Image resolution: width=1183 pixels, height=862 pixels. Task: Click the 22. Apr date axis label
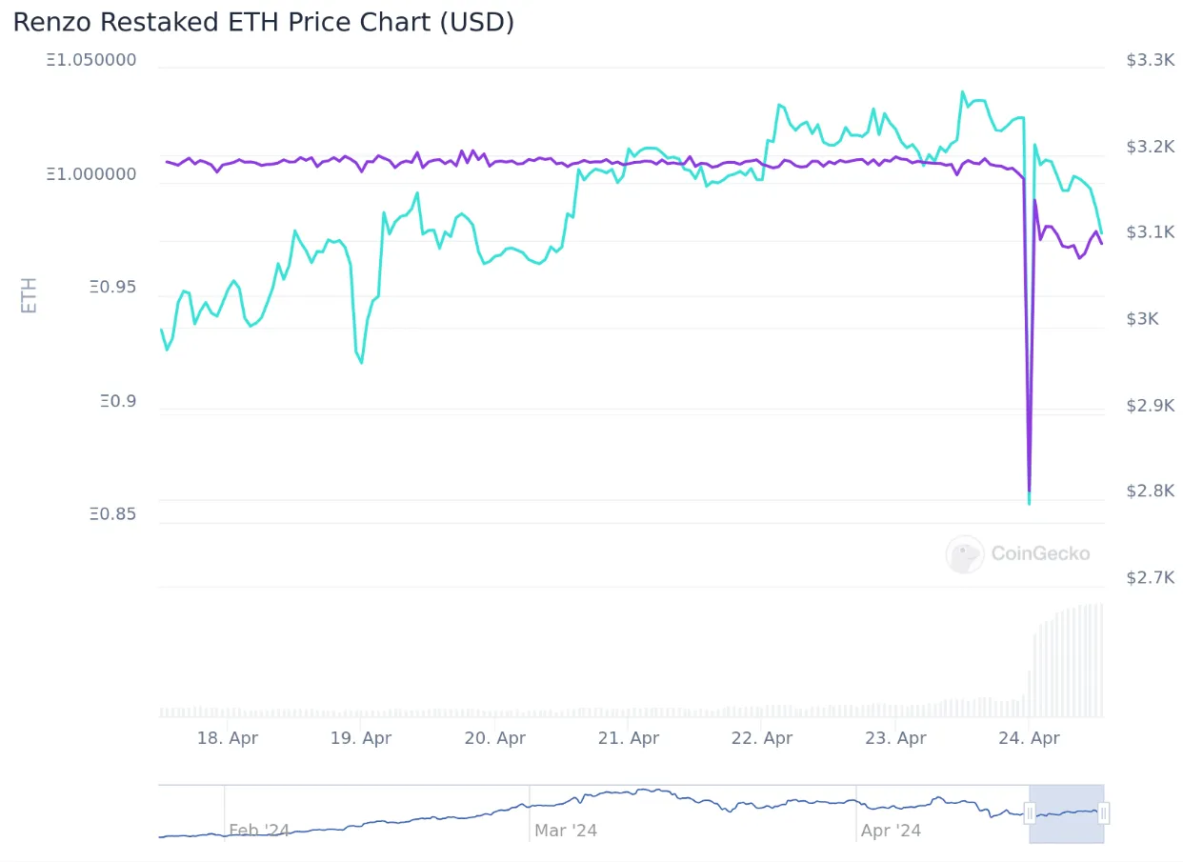tap(763, 738)
